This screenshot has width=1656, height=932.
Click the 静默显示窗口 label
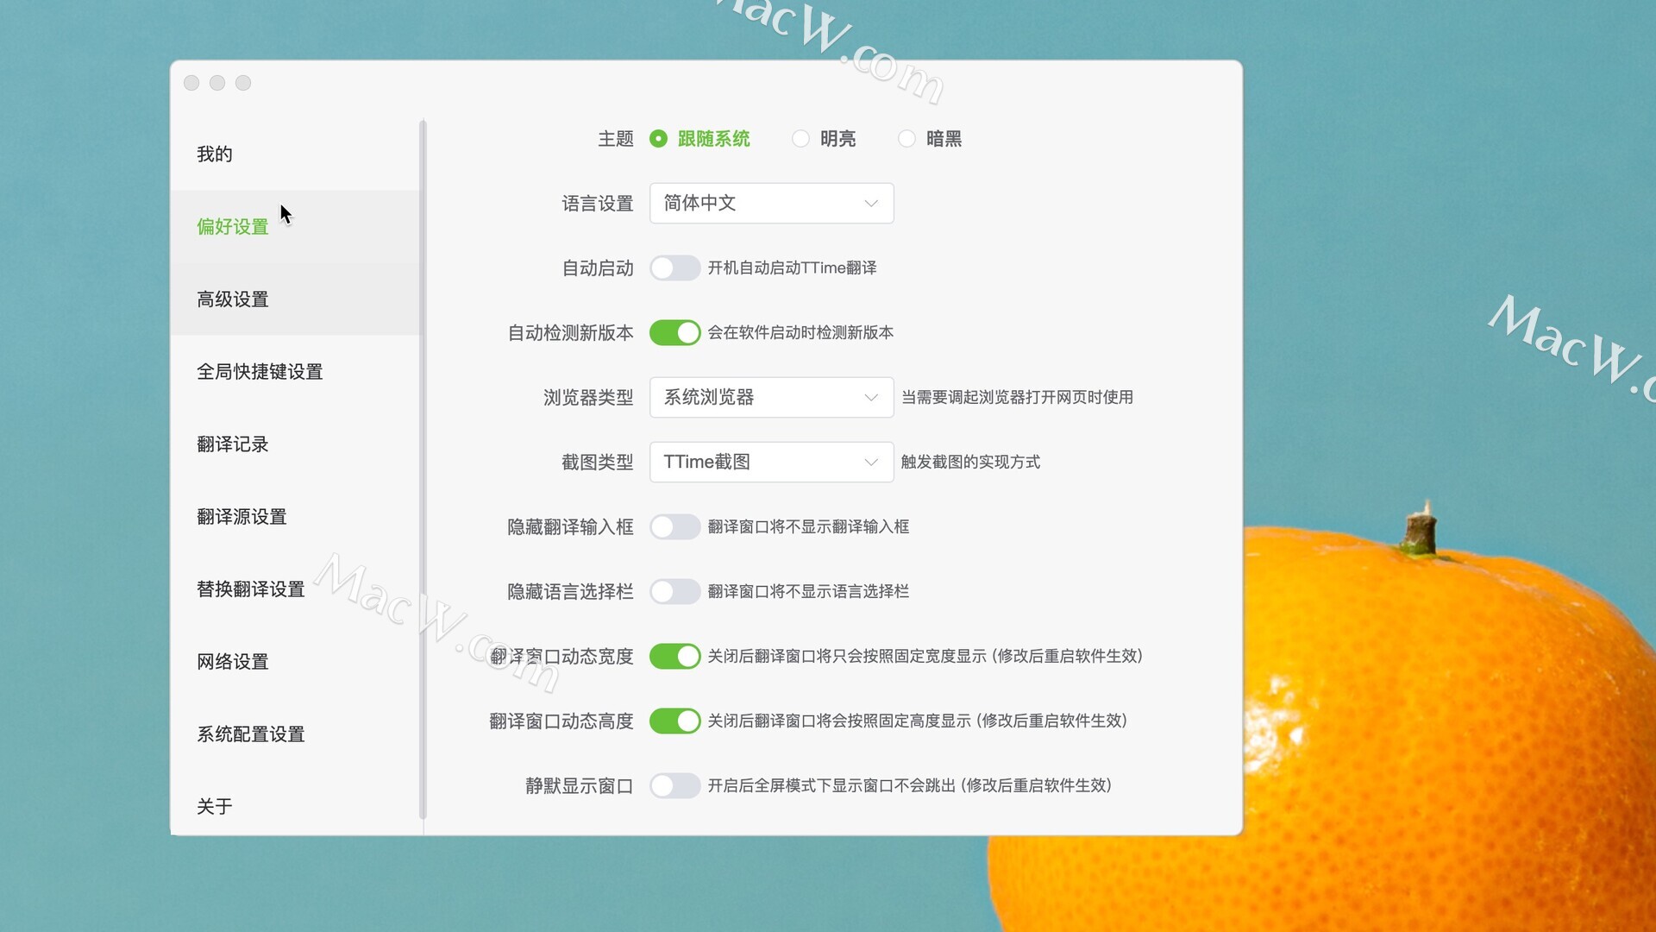pos(580,786)
